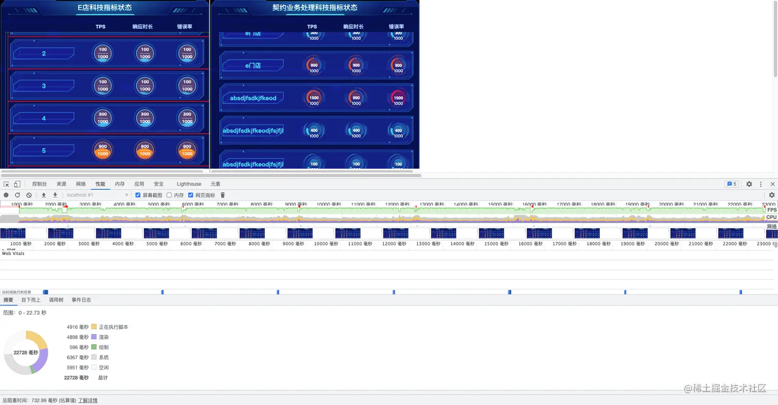Uncheck the 网页指标 checkbox

191,195
